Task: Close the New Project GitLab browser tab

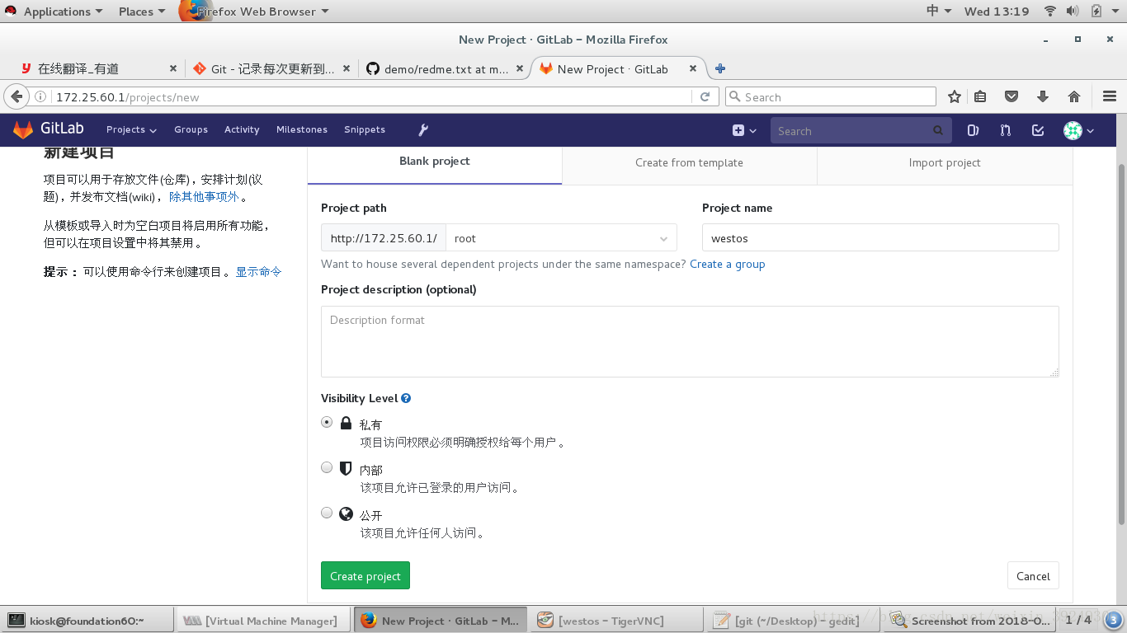Action: tap(693, 69)
